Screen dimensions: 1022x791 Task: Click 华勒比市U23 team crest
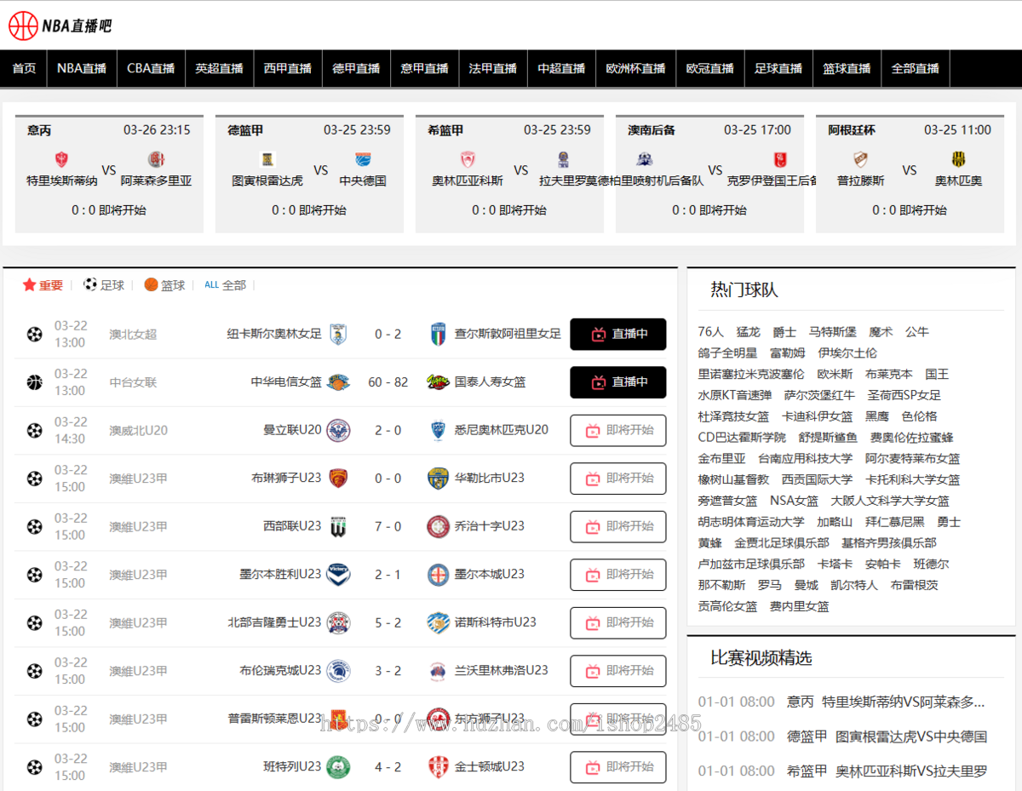[x=439, y=479]
